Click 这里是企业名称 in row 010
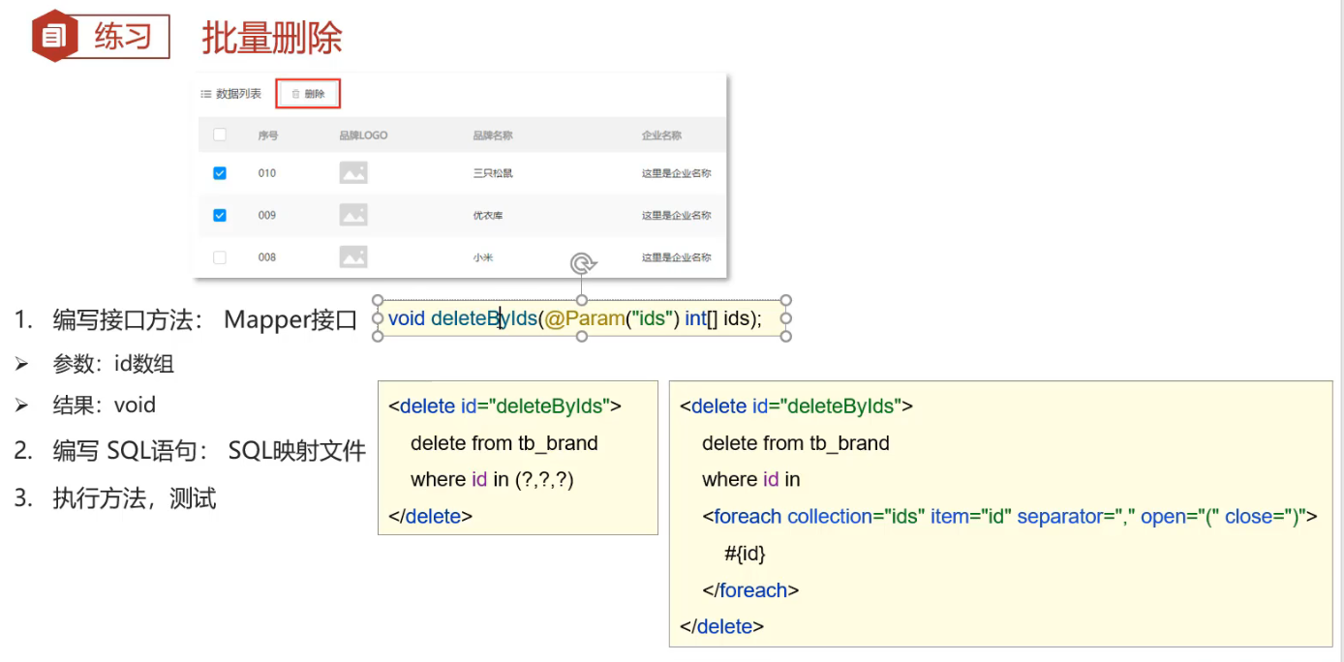 (x=677, y=173)
